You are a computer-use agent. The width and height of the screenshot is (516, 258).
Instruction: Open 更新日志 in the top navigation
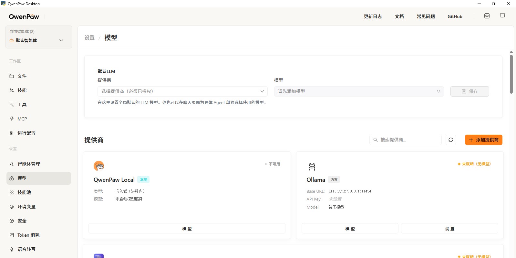[x=373, y=16]
